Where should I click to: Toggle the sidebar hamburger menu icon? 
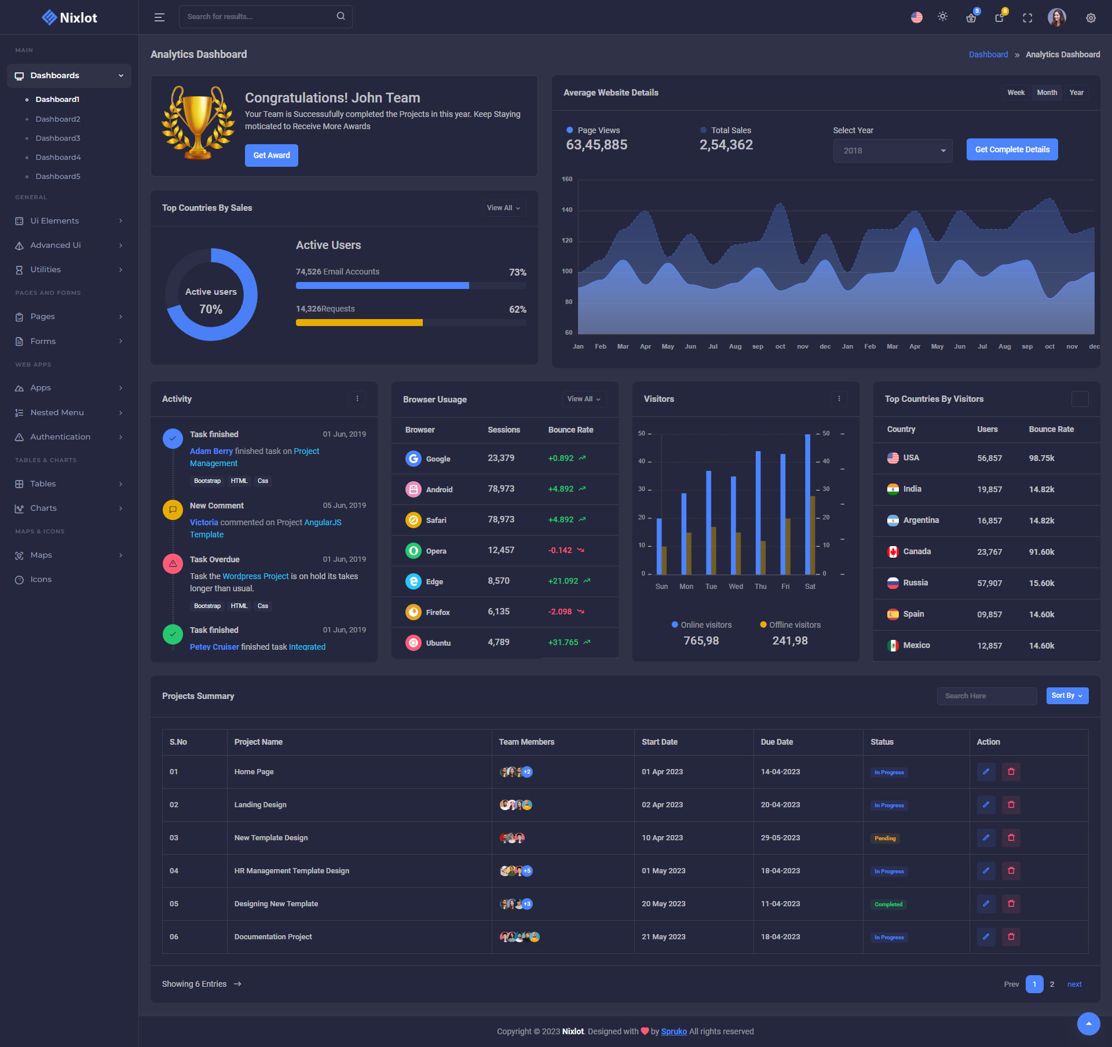(159, 17)
